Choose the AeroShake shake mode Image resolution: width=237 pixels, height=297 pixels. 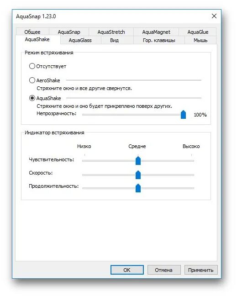click(x=45, y=80)
